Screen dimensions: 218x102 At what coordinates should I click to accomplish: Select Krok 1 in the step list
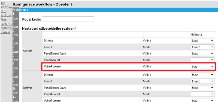point(16,12)
